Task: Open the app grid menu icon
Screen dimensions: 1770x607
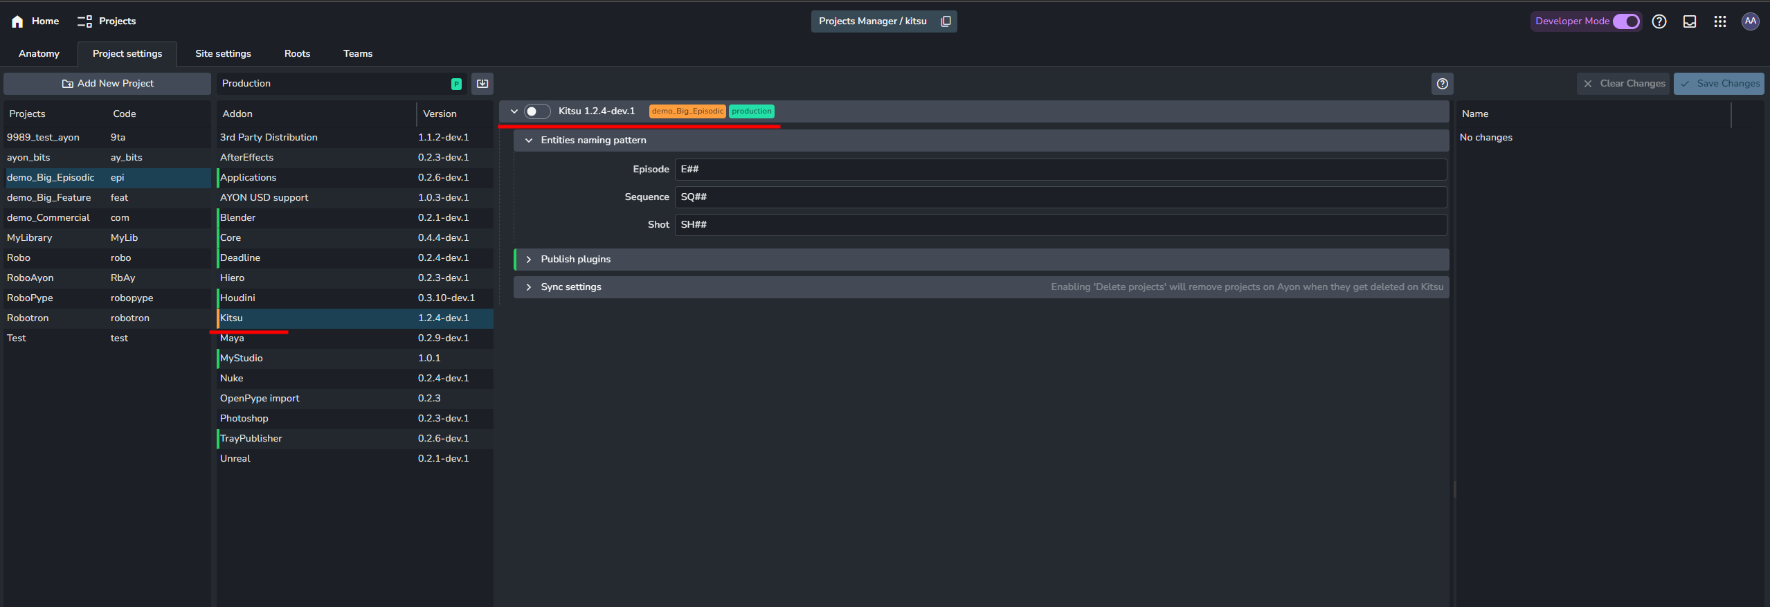Action: (1720, 21)
